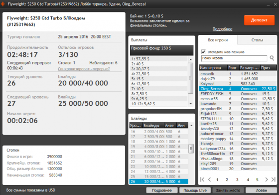Go to first page of players

point(202,180)
